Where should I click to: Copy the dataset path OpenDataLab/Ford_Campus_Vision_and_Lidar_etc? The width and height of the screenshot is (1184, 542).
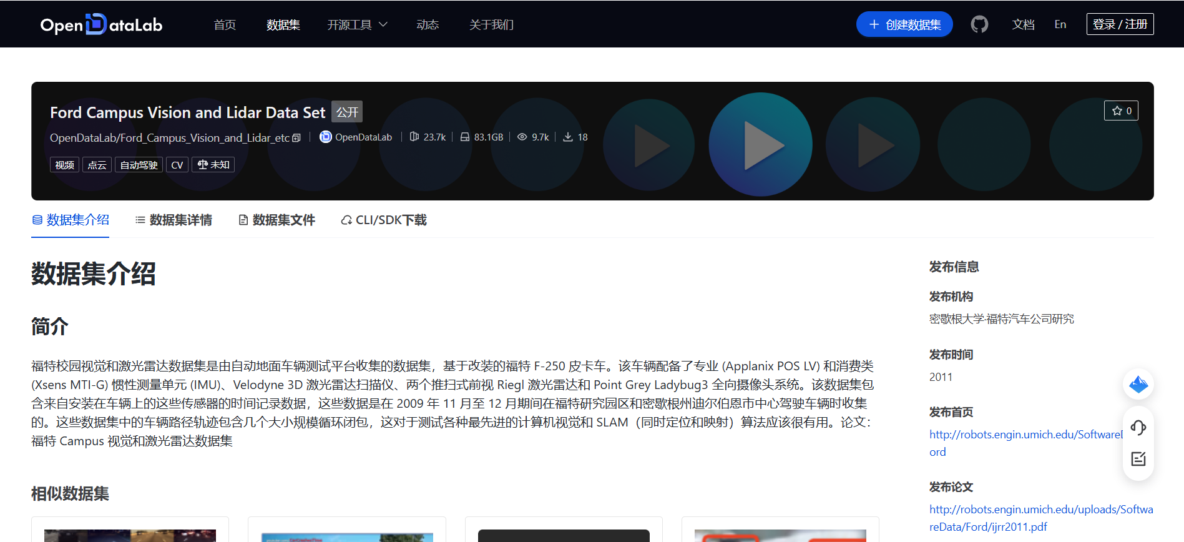tap(296, 137)
